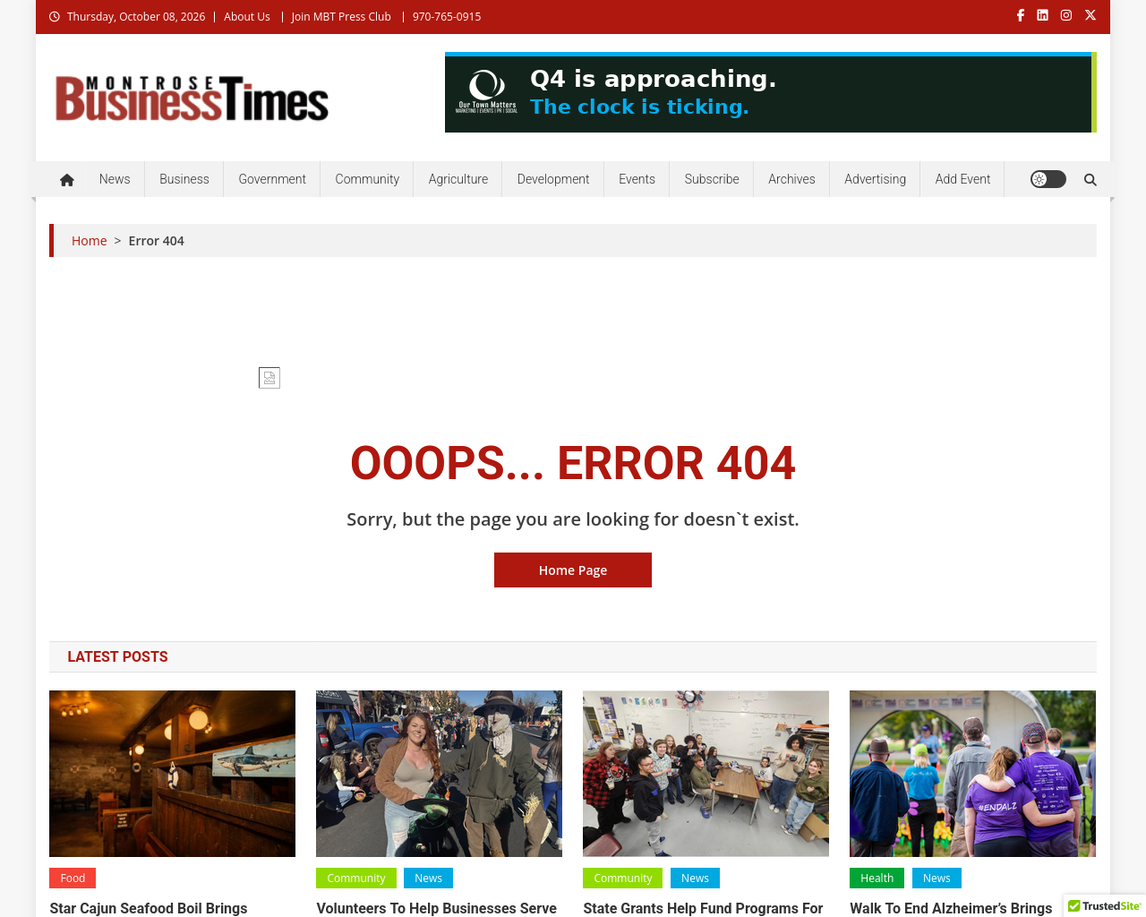The height and width of the screenshot is (917, 1146).
Task: Click the Thursday, October 08, 2026 date text
Action: pos(136,16)
